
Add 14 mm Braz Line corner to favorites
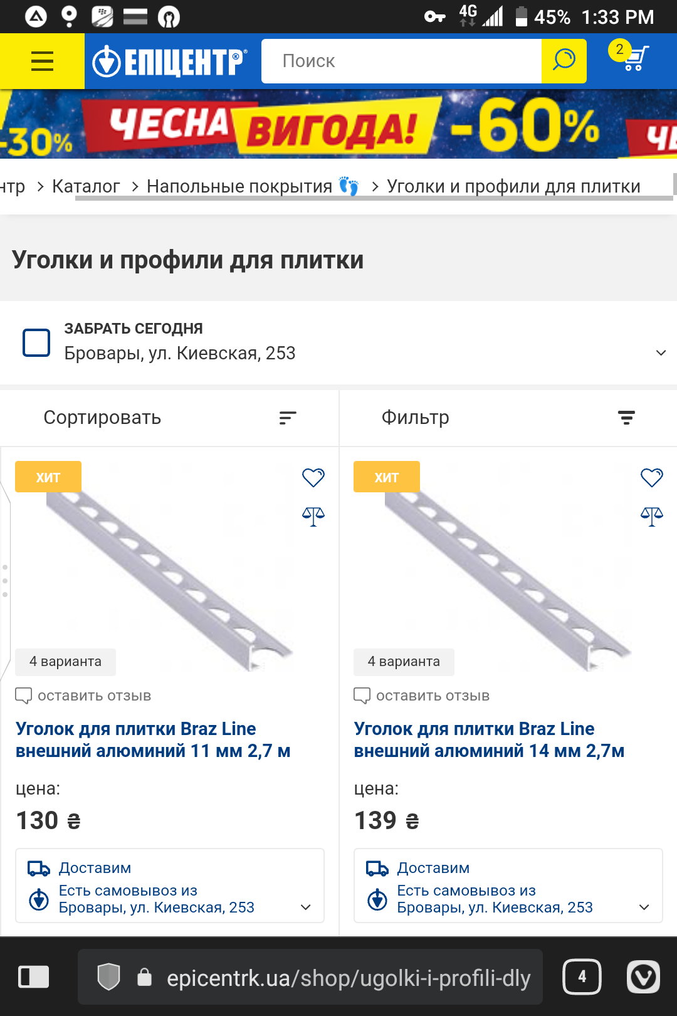coord(652,478)
